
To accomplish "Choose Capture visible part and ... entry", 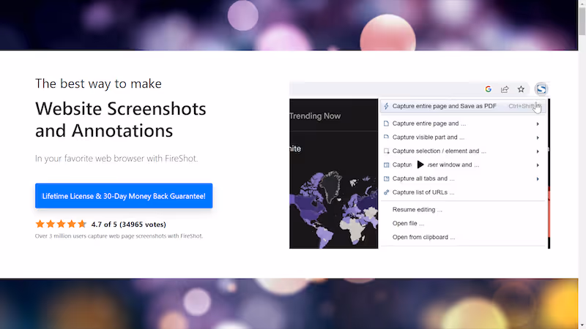I will pyautogui.click(x=462, y=137).
